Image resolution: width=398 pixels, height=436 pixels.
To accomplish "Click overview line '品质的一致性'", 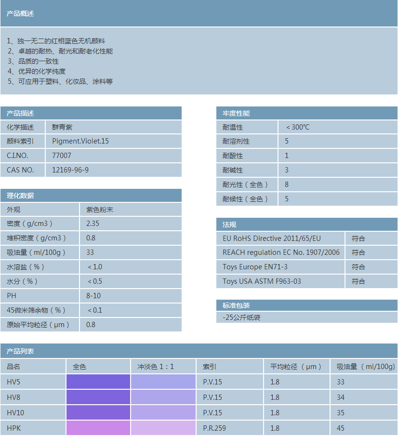I will [x=39, y=61].
